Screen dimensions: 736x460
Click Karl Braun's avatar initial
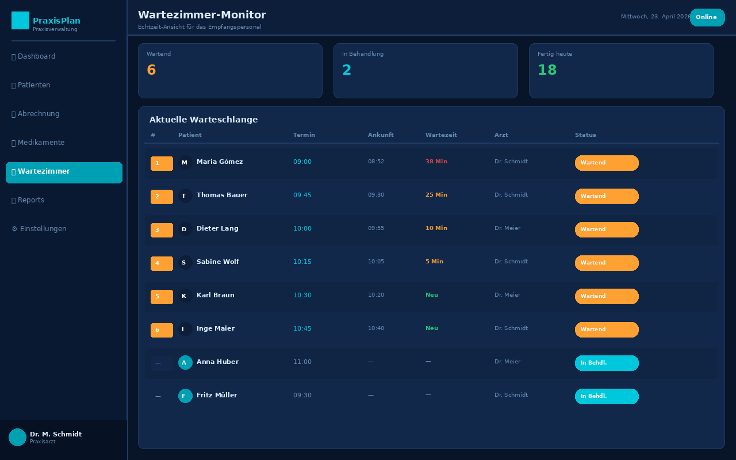185,296
